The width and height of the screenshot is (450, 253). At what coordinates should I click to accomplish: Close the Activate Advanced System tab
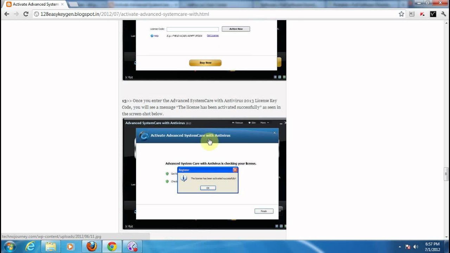[62, 4]
